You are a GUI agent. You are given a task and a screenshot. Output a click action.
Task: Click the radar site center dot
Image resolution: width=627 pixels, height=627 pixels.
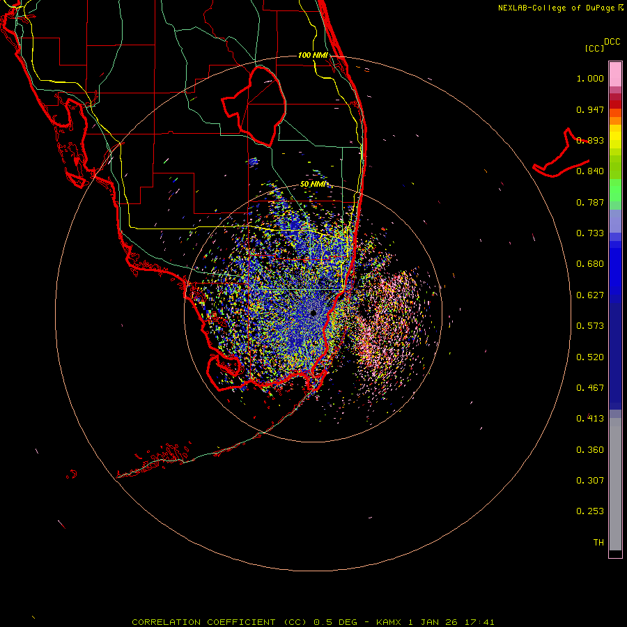pyautogui.click(x=313, y=313)
